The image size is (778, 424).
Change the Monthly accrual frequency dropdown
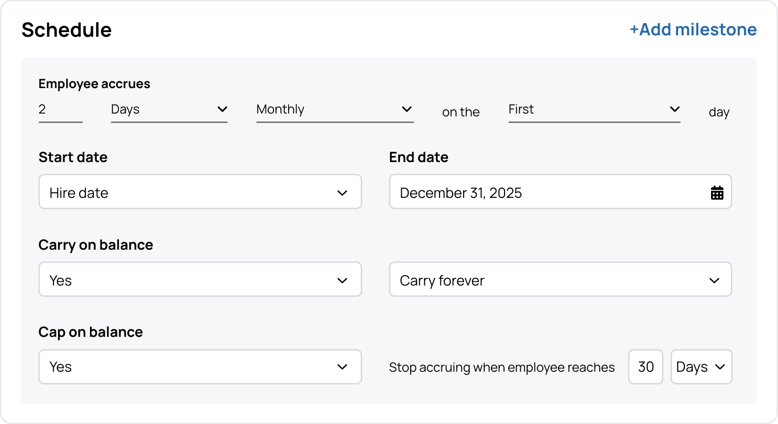(x=334, y=110)
